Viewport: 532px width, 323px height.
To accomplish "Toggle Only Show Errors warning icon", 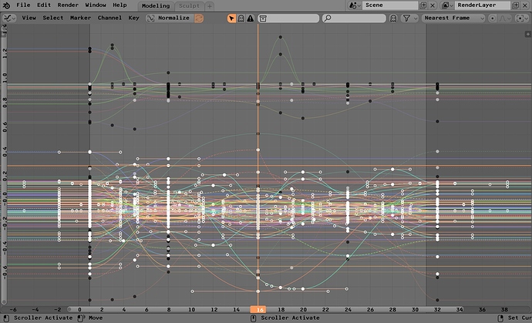I will tap(250, 19).
